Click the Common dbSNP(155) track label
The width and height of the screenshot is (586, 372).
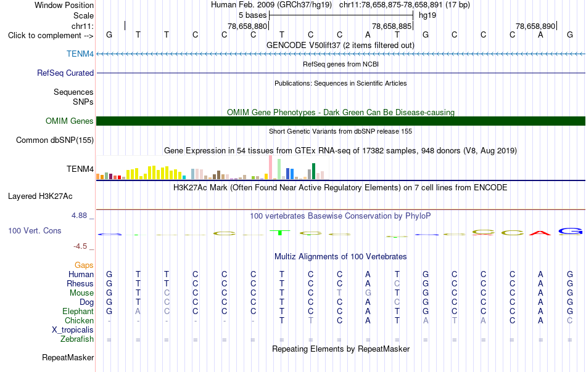coord(54,140)
